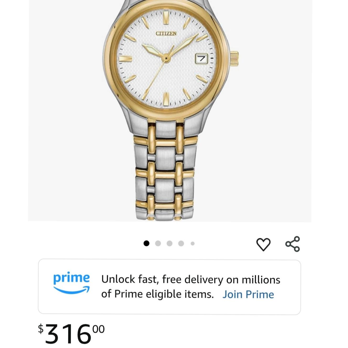Click the Join Prime link
Screen dimensions: 348x348
click(x=248, y=294)
